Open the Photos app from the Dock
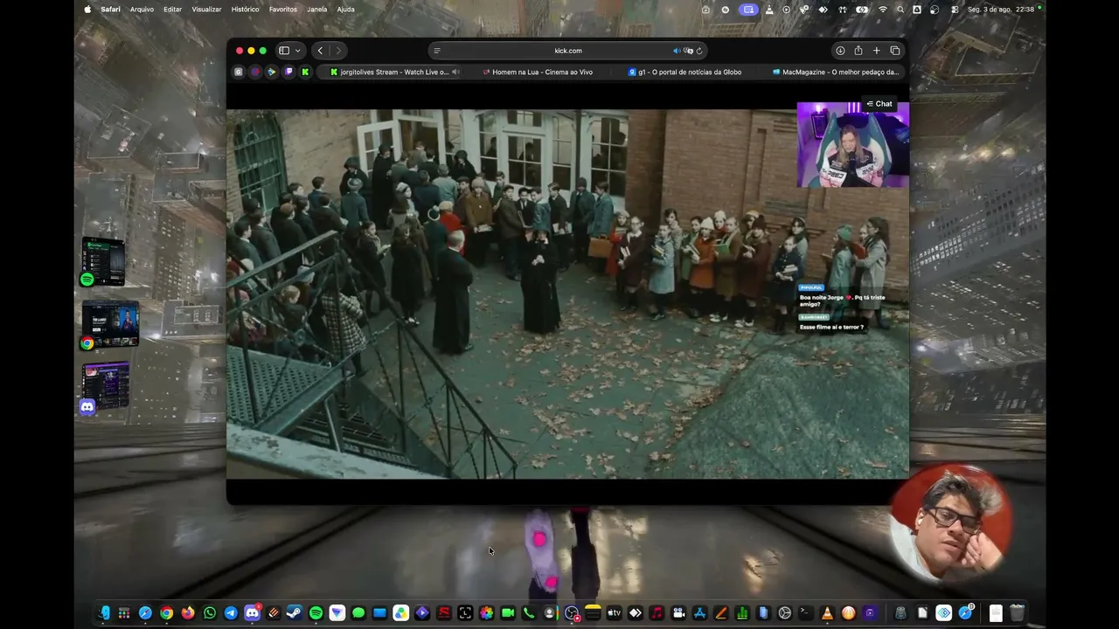Viewport: 1119px width, 629px height. (x=486, y=613)
